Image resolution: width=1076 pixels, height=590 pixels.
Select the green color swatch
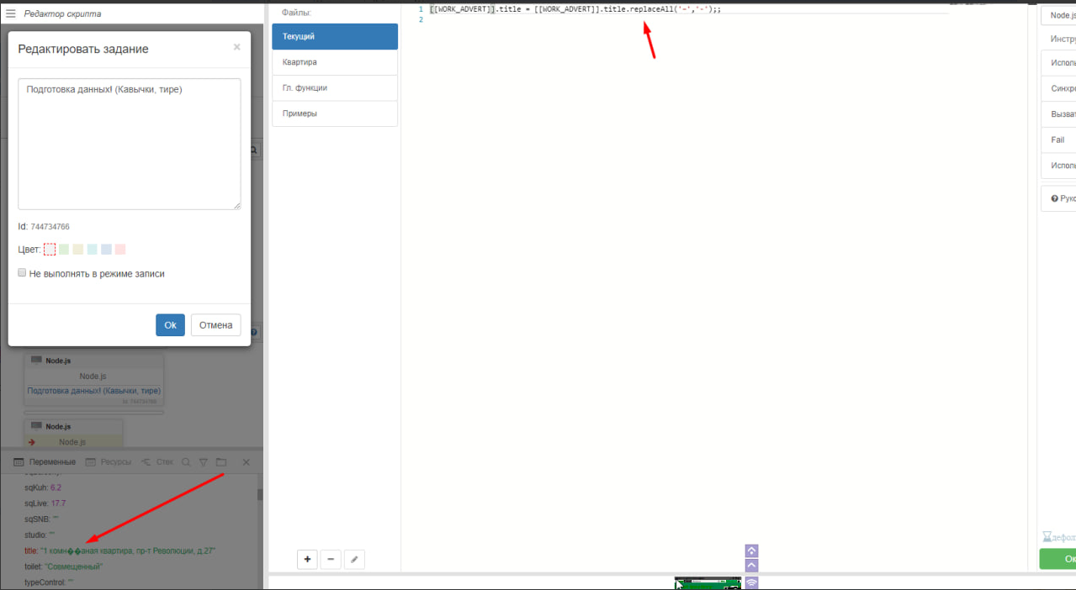pyautogui.click(x=64, y=250)
